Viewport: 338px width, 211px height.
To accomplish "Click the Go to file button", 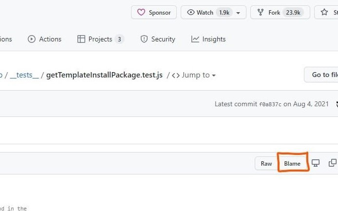I will click(x=323, y=75).
